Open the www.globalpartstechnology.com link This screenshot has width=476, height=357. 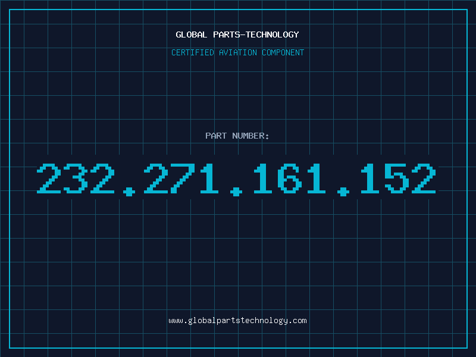click(237, 321)
